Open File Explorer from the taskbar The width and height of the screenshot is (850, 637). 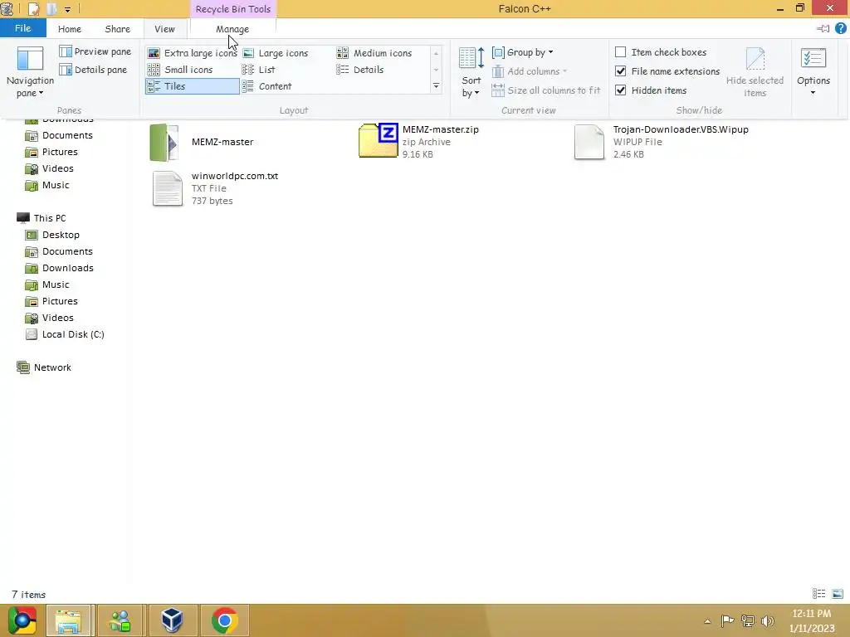pos(69,620)
